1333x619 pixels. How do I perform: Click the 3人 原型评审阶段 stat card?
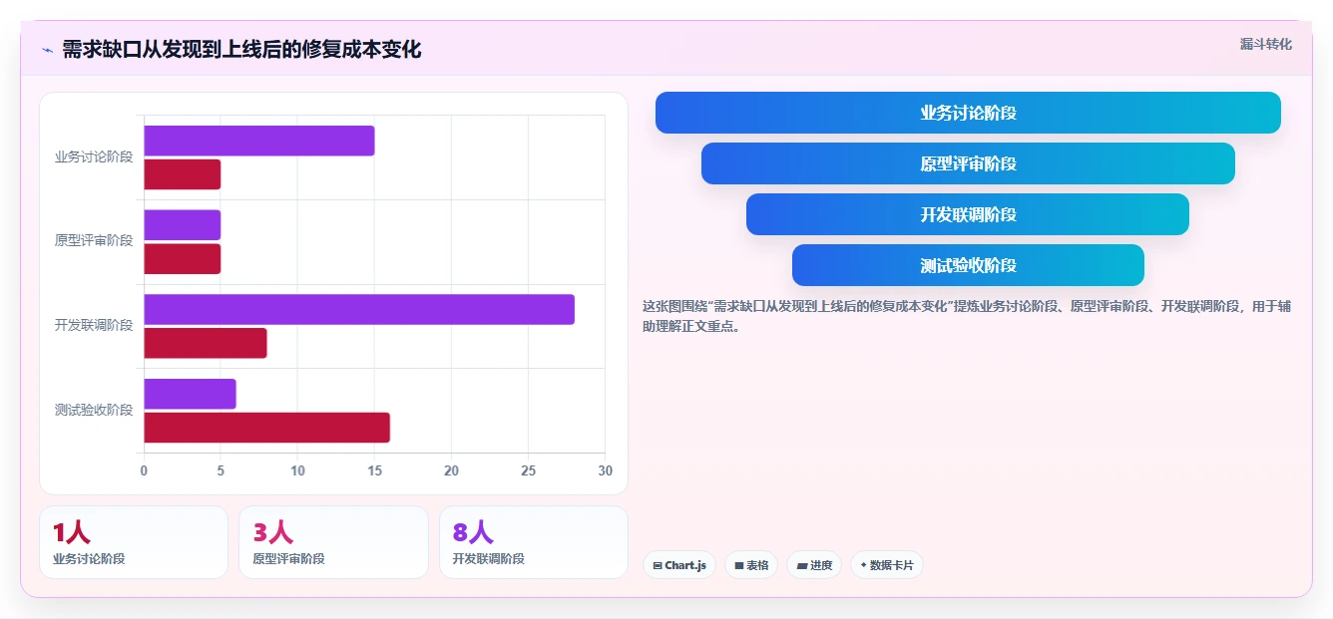tap(333, 542)
